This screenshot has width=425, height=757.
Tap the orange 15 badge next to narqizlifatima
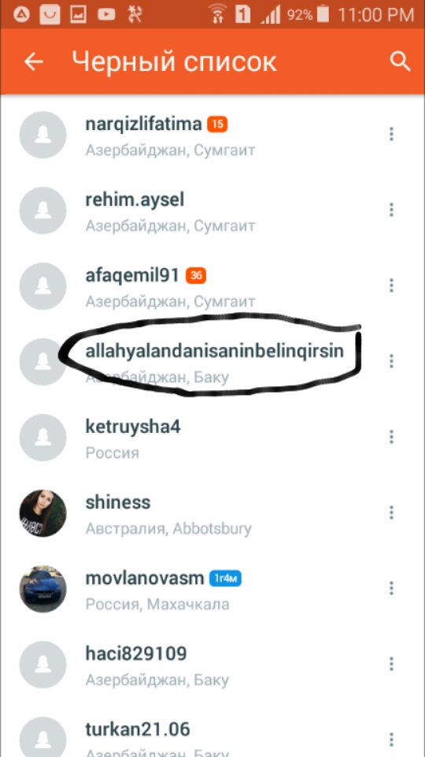(x=217, y=125)
